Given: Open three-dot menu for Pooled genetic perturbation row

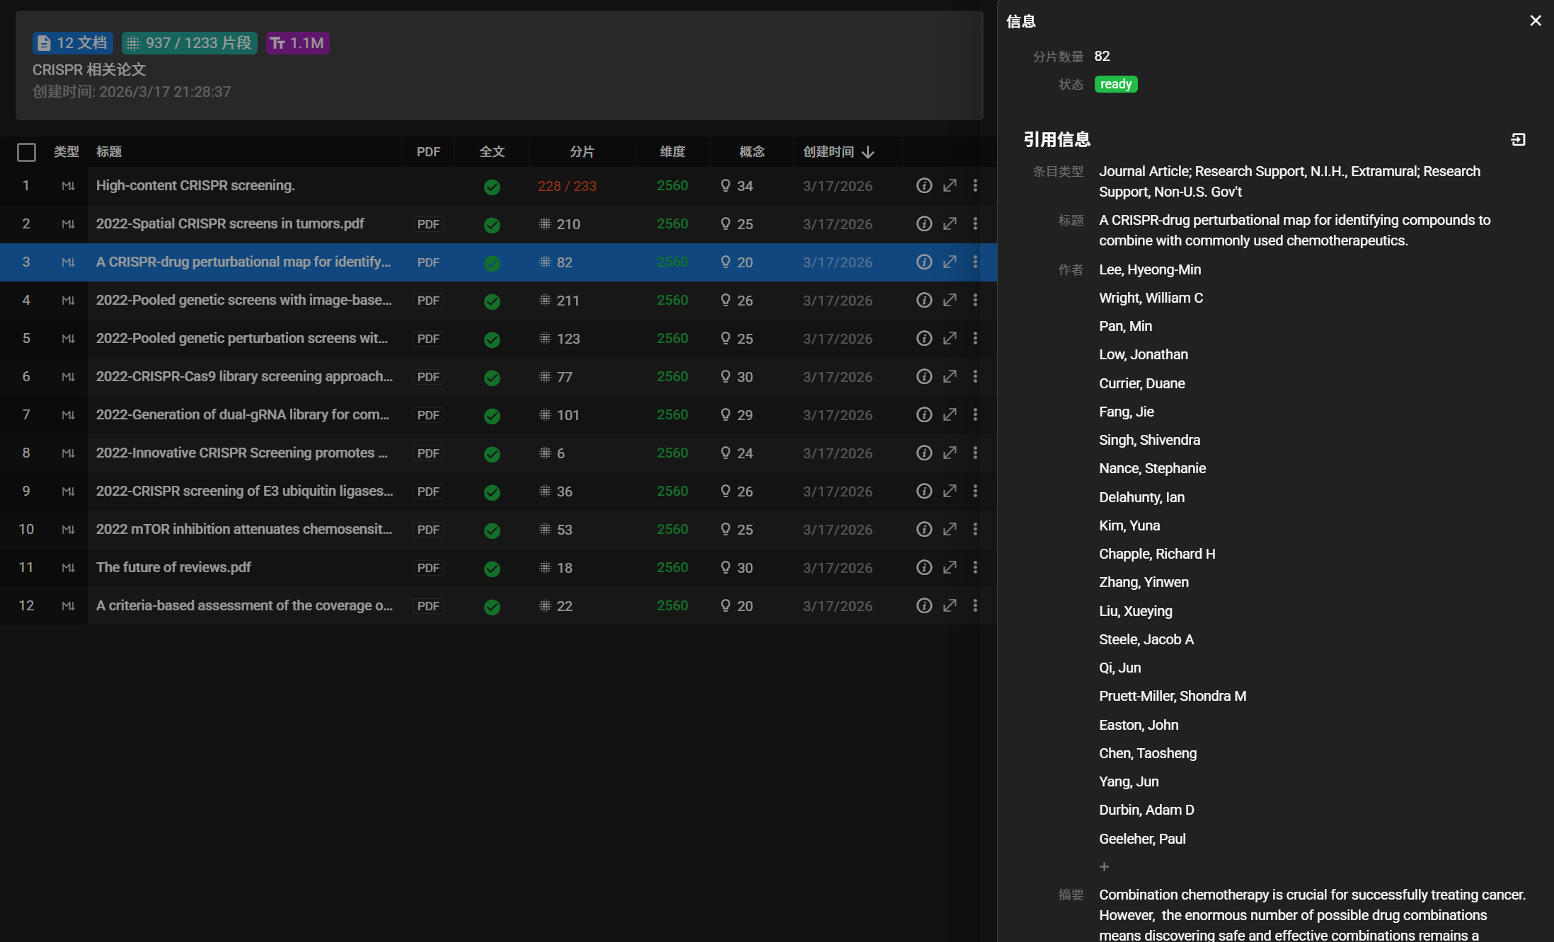Looking at the screenshot, I should 975,338.
